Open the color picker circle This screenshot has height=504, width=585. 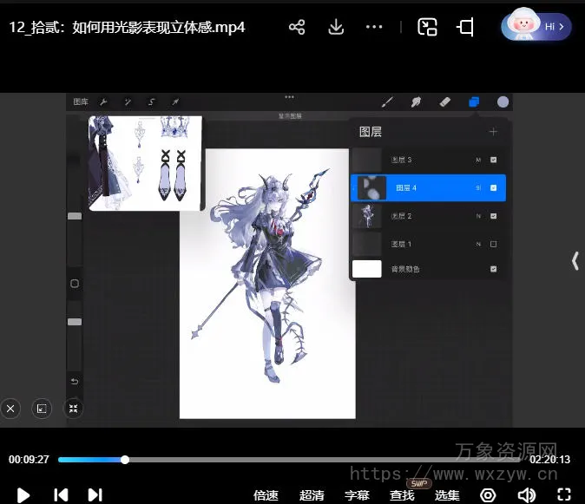[x=503, y=101]
